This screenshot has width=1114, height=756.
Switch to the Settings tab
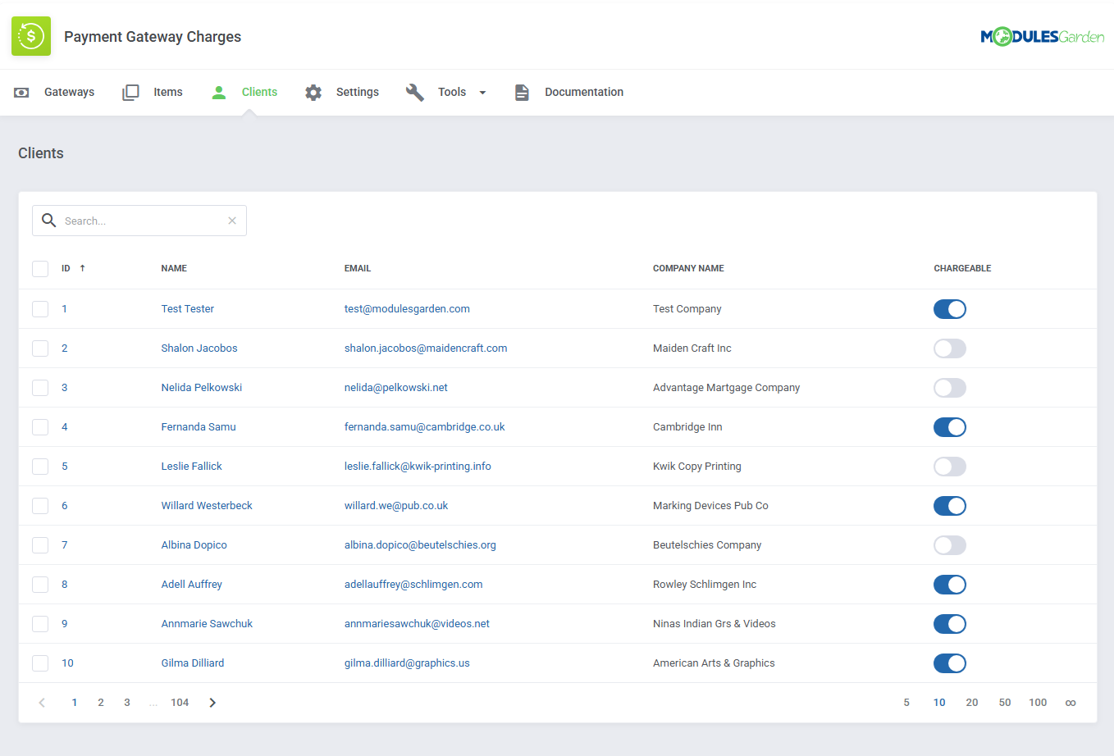(x=355, y=92)
